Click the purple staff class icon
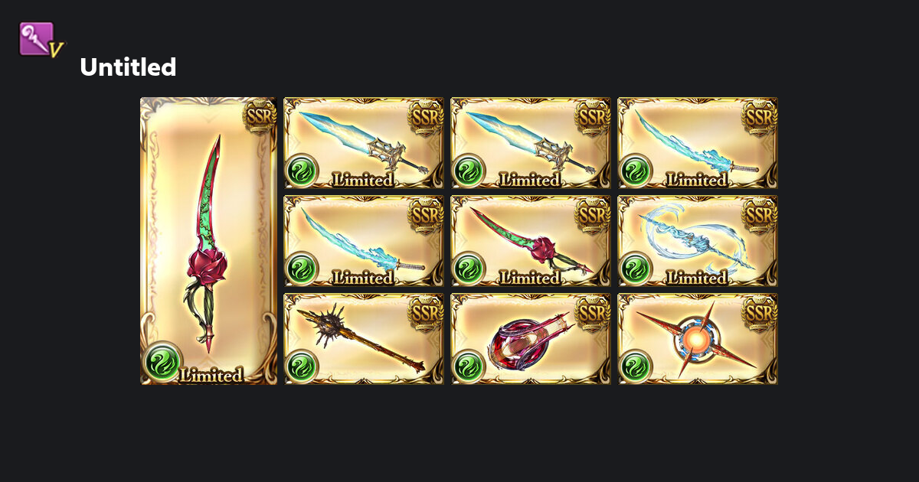919x482 pixels. pyautogui.click(x=41, y=40)
